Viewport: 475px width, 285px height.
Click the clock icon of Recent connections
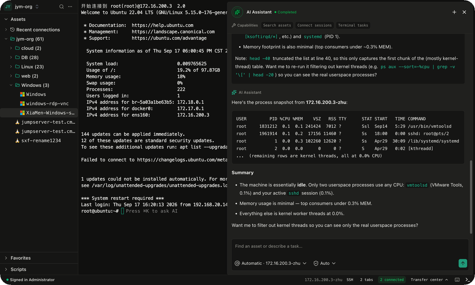coord(13,30)
